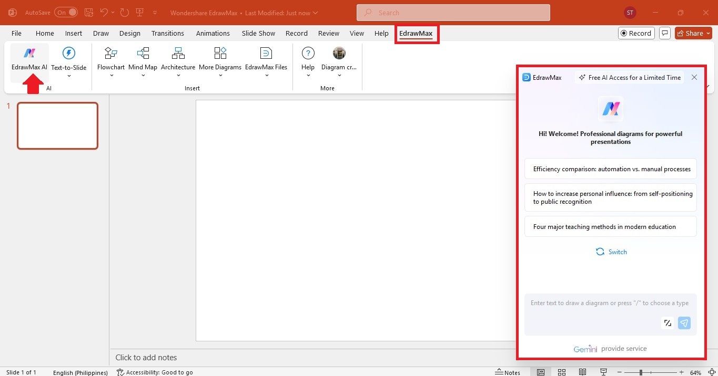Start presentation from beginning icon
Image resolution: width=718 pixels, height=376 pixels.
coord(139,12)
